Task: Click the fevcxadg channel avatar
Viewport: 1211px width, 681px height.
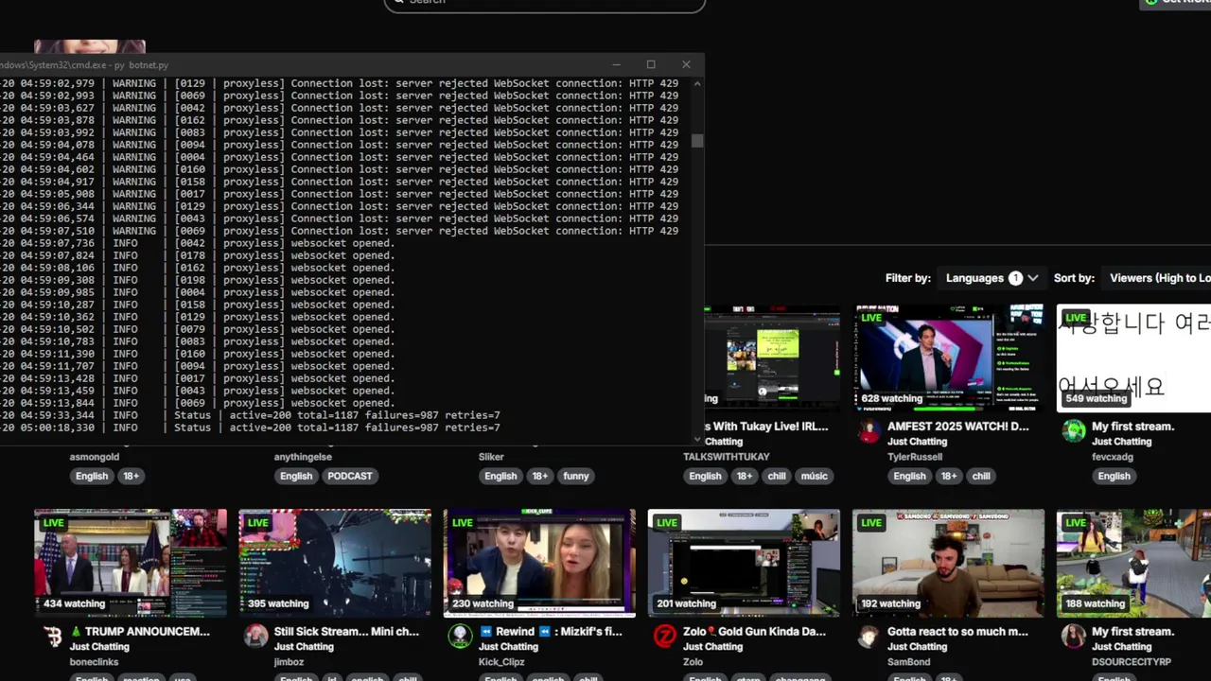Action: click(1073, 431)
